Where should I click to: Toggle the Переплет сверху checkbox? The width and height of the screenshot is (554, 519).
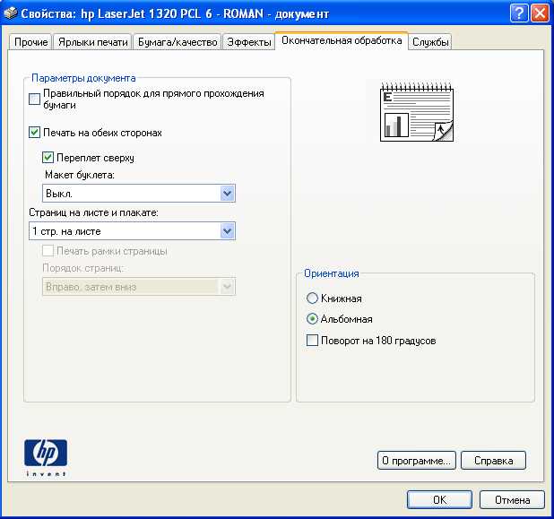pyautogui.click(x=48, y=157)
